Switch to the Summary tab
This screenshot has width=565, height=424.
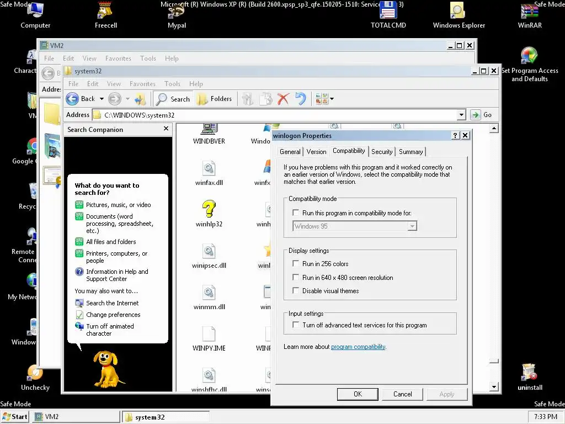coord(411,152)
